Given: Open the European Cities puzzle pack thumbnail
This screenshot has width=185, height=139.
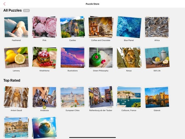Looking at the screenshot, I should point(73,97).
